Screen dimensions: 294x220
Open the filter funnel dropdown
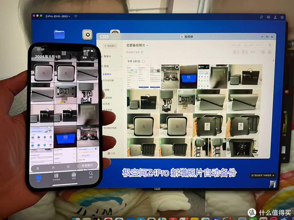tap(244, 52)
